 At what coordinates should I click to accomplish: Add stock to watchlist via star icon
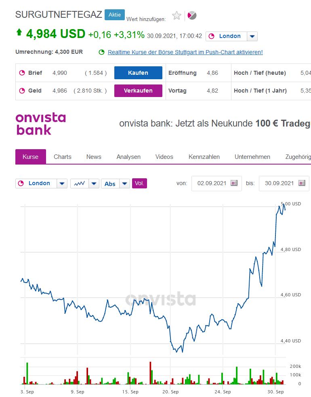[x=177, y=16]
